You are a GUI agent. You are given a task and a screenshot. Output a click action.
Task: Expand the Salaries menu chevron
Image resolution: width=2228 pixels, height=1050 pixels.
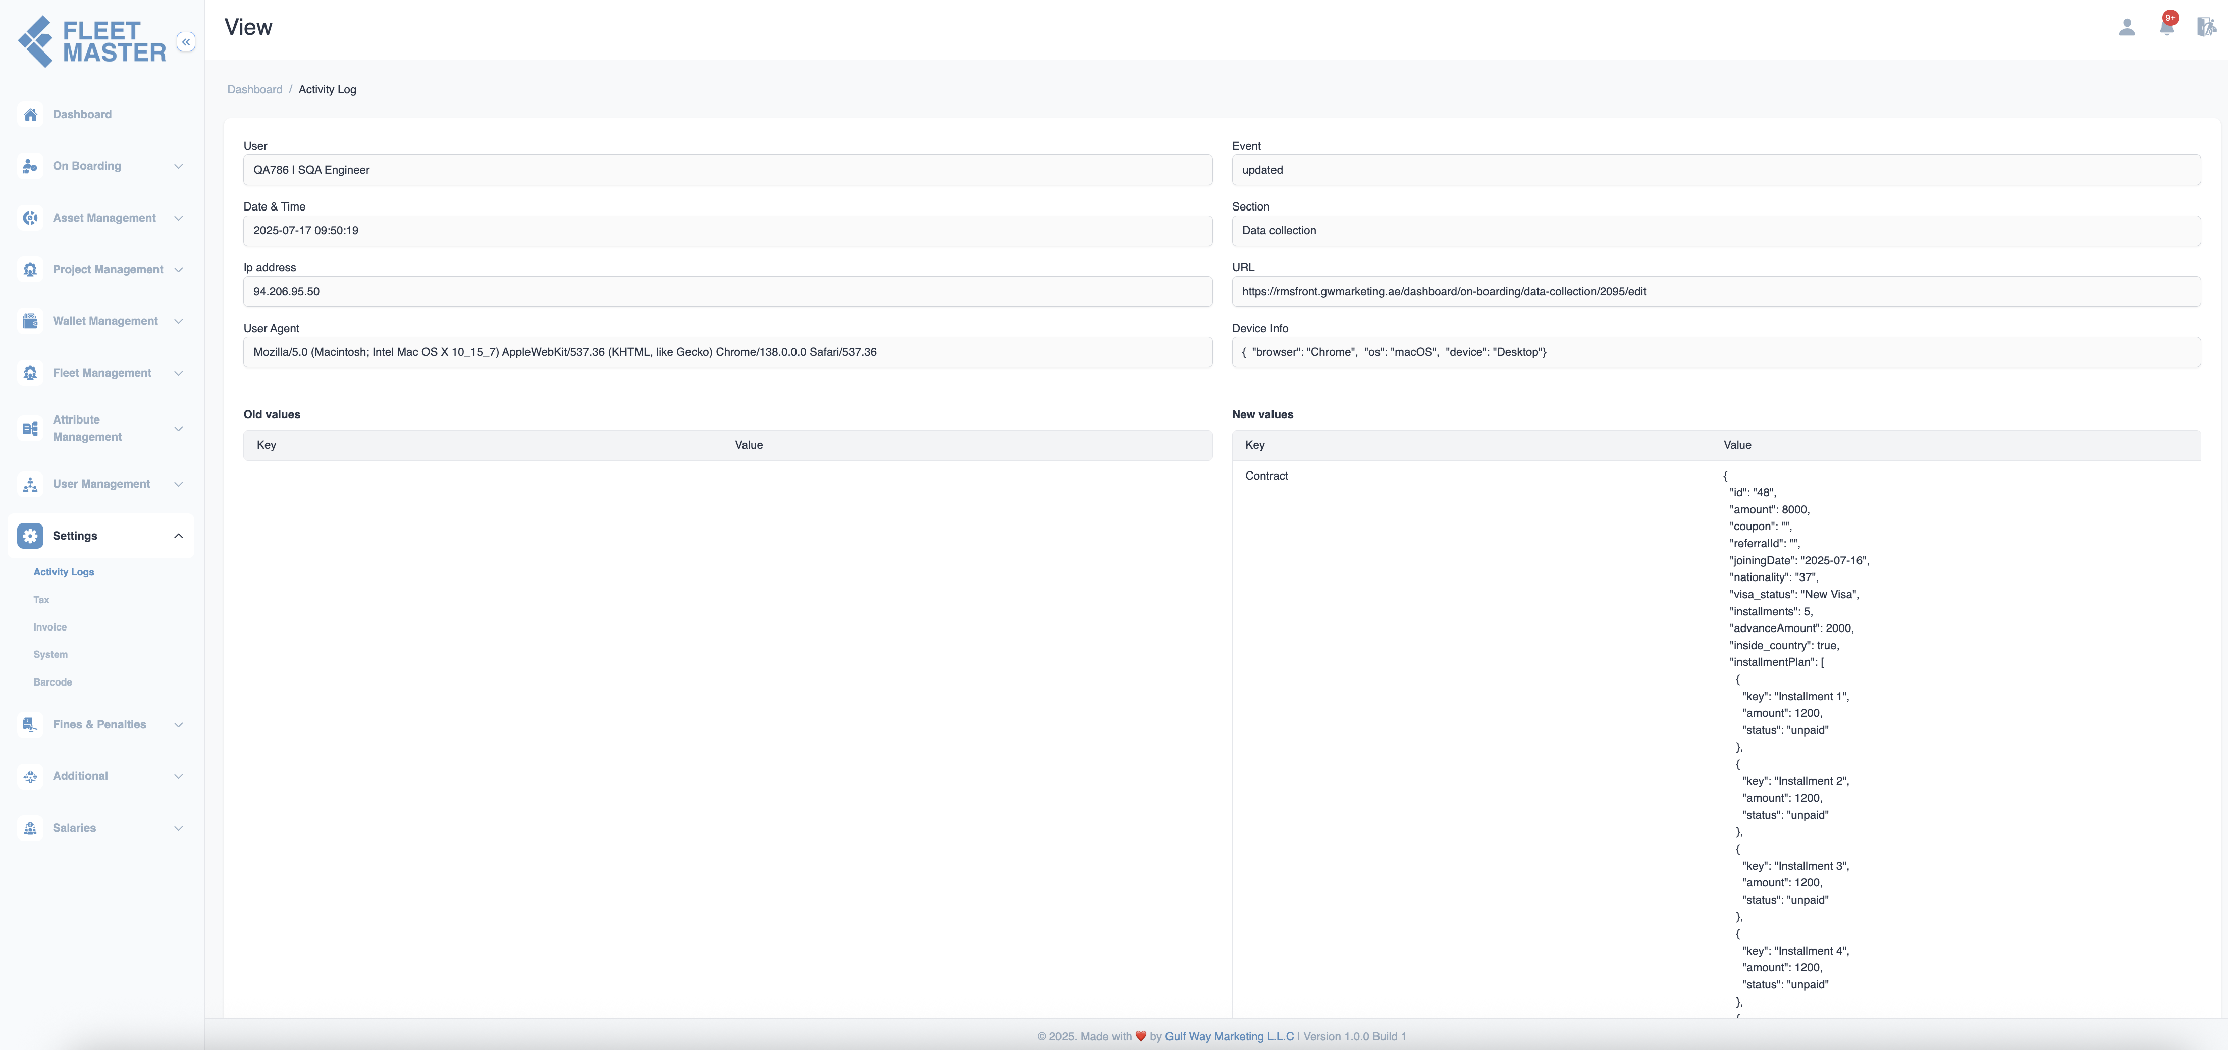click(178, 828)
